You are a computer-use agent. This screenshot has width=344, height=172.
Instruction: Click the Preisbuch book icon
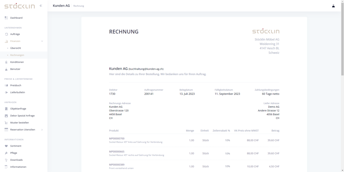pyautogui.click(x=6, y=85)
